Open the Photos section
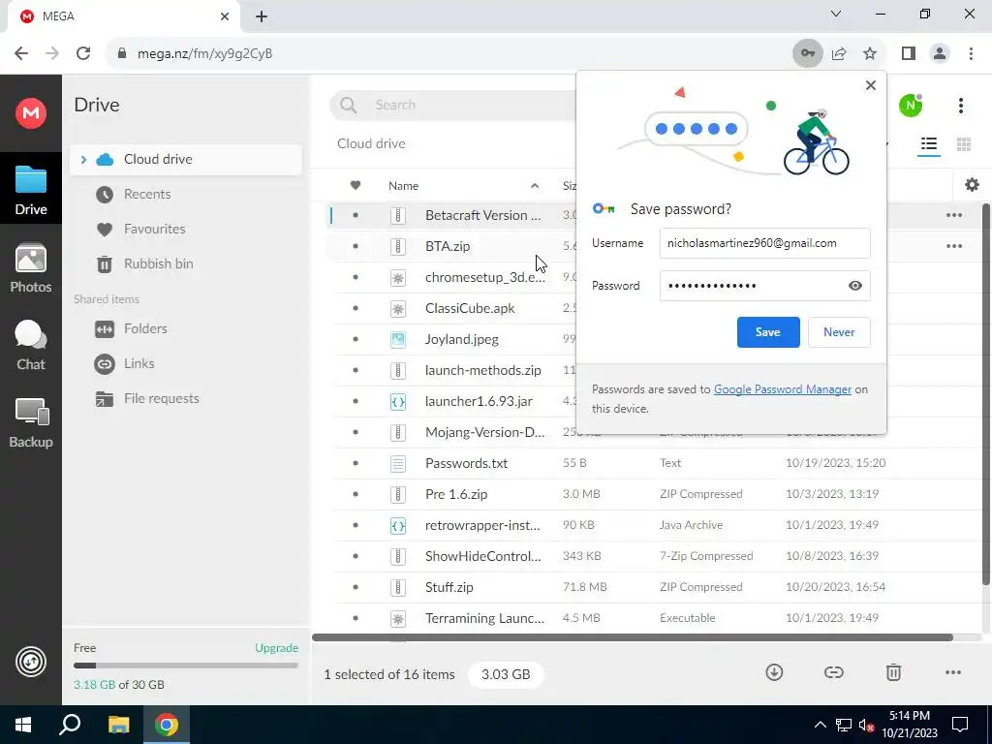 (x=30, y=268)
